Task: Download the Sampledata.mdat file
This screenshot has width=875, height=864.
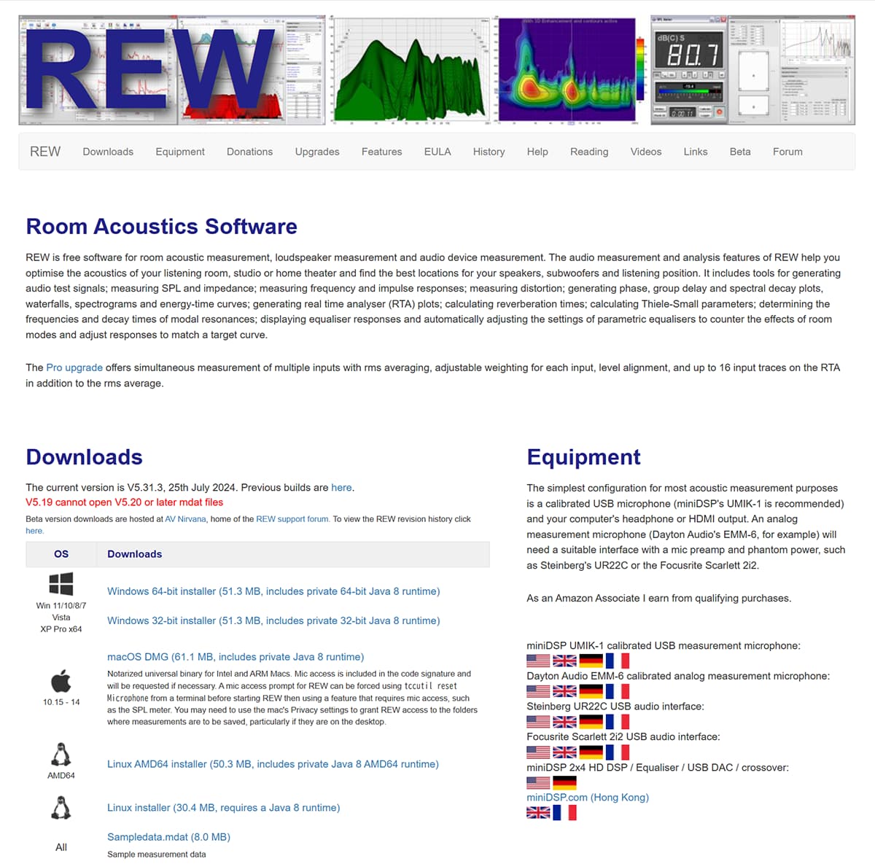Action: (x=168, y=837)
